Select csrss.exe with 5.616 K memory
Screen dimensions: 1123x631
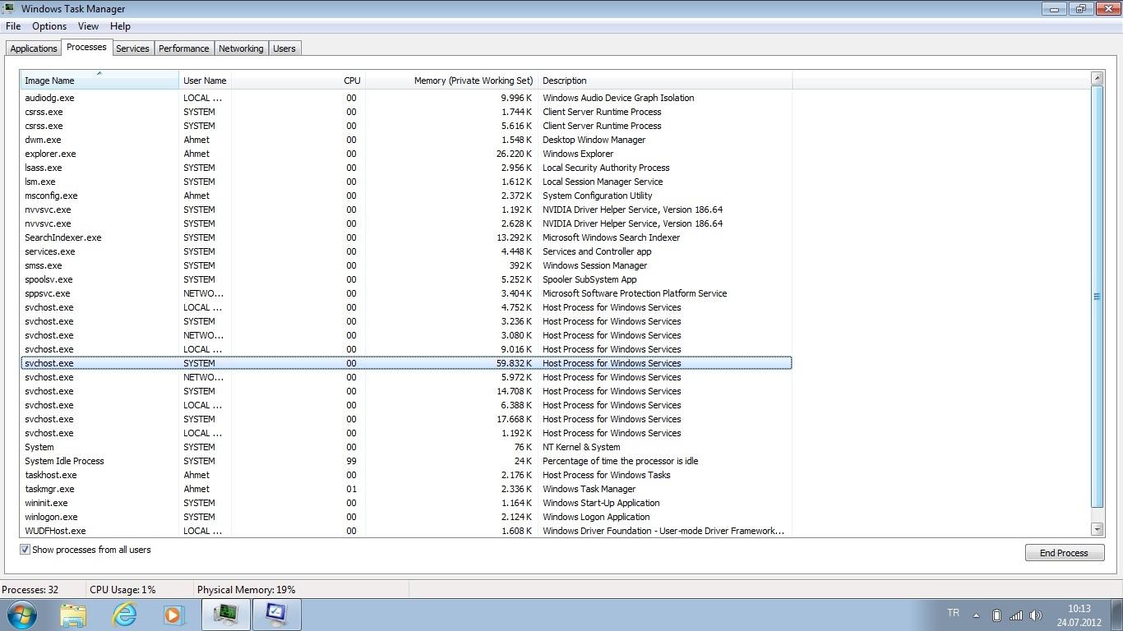pos(406,126)
